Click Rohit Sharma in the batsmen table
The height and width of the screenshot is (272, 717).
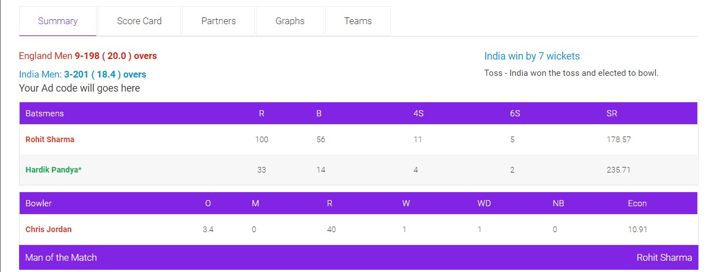50,139
